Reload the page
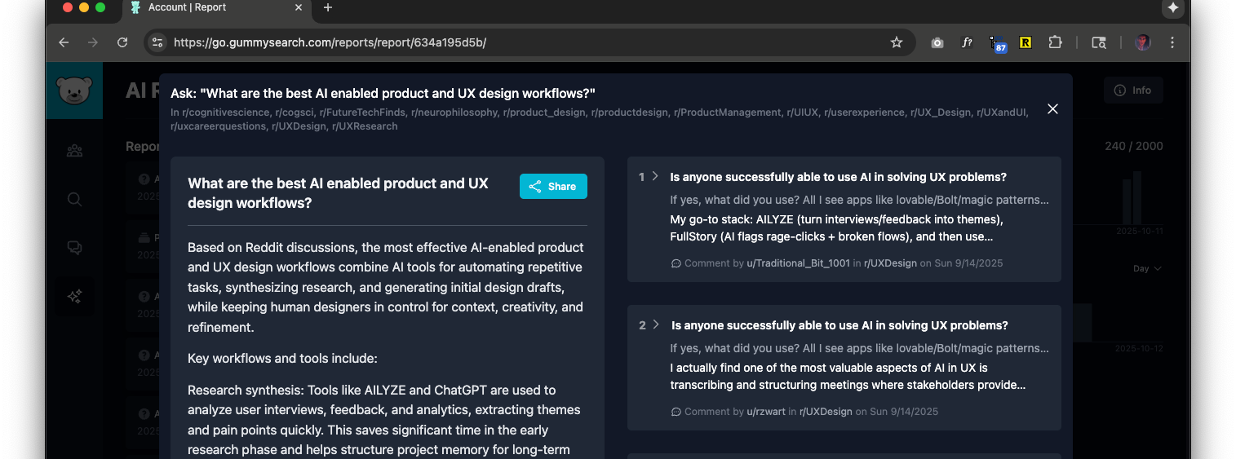Image resolution: width=1236 pixels, height=459 pixels. (122, 42)
